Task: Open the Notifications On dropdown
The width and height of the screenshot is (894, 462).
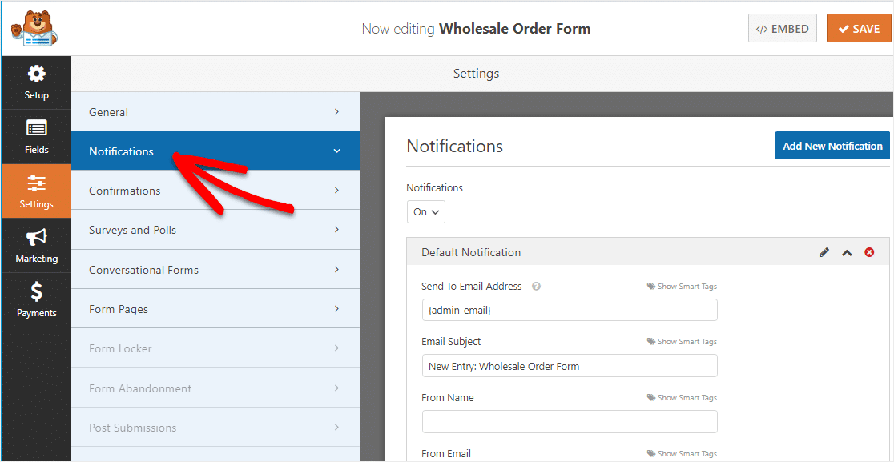Action: (426, 211)
